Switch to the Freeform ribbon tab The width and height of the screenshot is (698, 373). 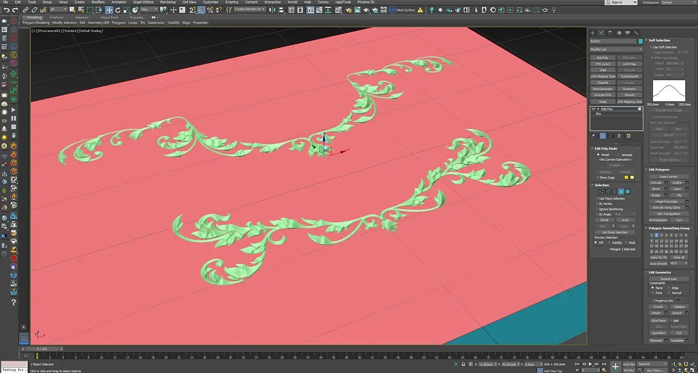tap(57, 17)
